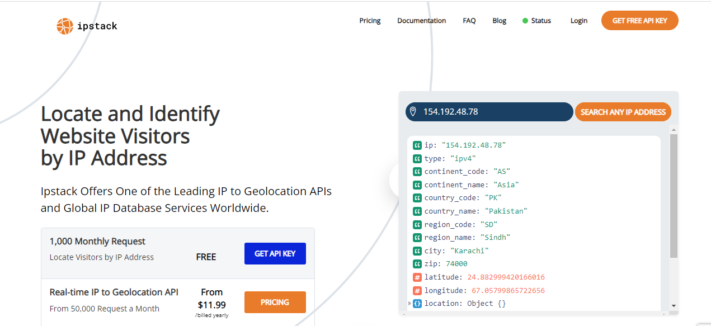
Task: Click the "From $11.99" price text
Action: (x=212, y=299)
